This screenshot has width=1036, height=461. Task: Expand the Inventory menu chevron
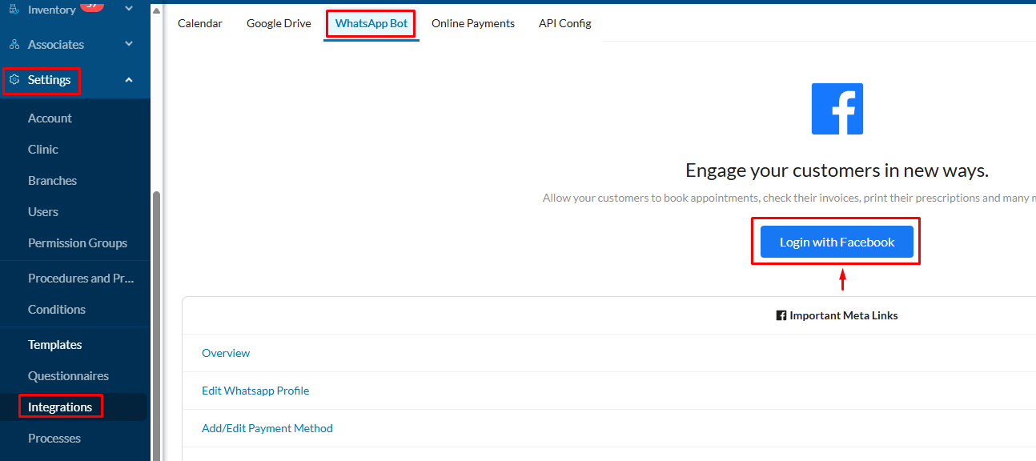coord(129,9)
